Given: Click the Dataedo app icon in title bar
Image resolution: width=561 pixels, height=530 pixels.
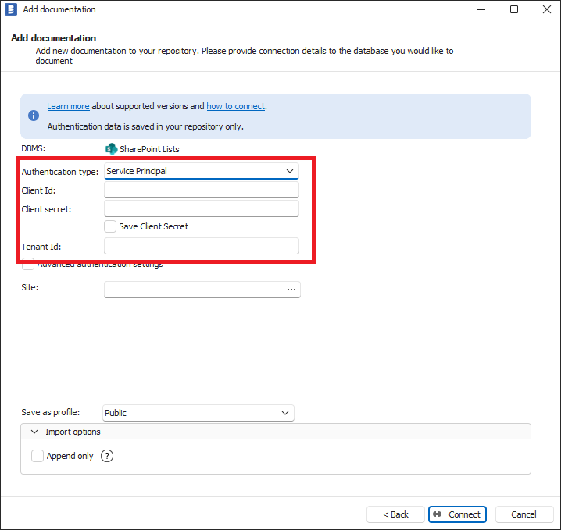Looking at the screenshot, I should [11, 9].
